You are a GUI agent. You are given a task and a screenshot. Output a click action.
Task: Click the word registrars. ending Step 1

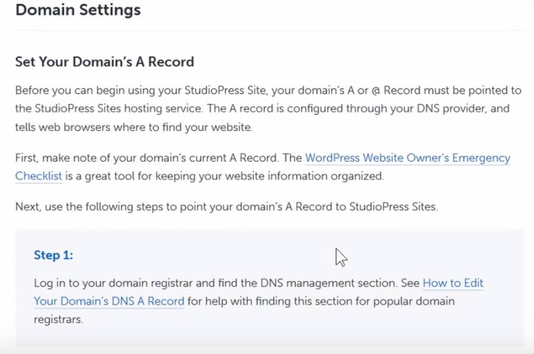coord(58,319)
